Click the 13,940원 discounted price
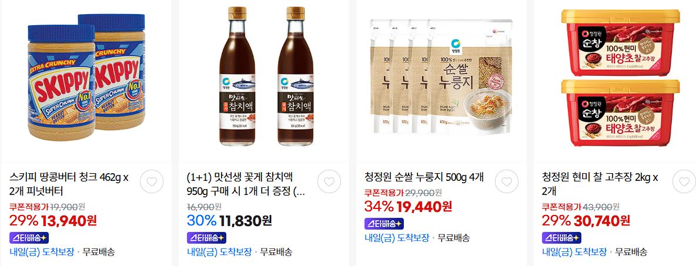The width and height of the screenshot is (696, 266). [x=69, y=220]
